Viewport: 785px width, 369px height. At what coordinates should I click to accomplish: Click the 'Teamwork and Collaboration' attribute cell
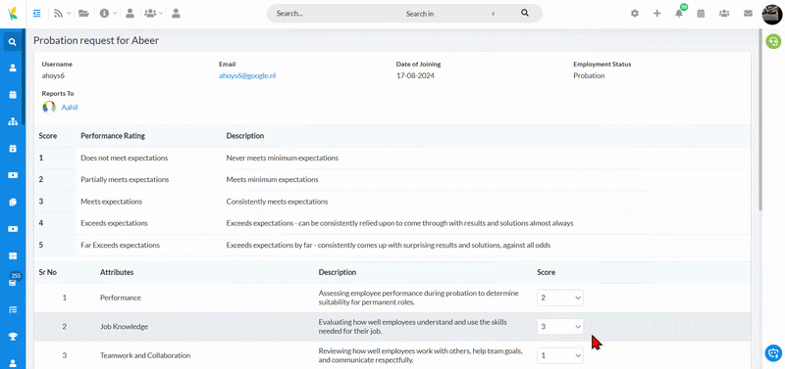tap(145, 355)
